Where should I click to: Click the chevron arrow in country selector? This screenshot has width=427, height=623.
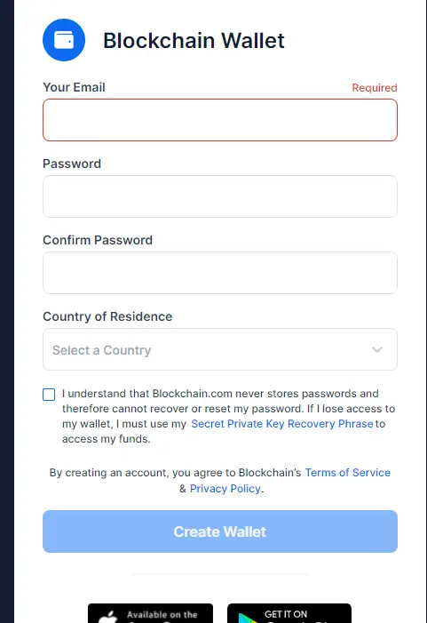pos(377,349)
